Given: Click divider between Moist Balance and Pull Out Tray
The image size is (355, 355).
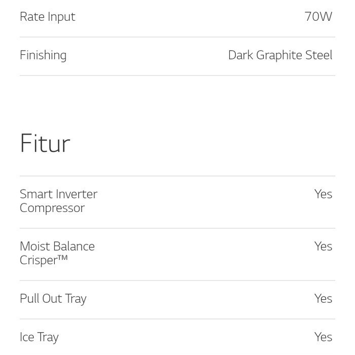Looking at the screenshot, I should (177, 280).
